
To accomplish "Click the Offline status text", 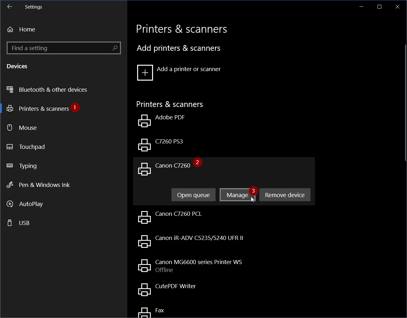I will pos(164,270).
